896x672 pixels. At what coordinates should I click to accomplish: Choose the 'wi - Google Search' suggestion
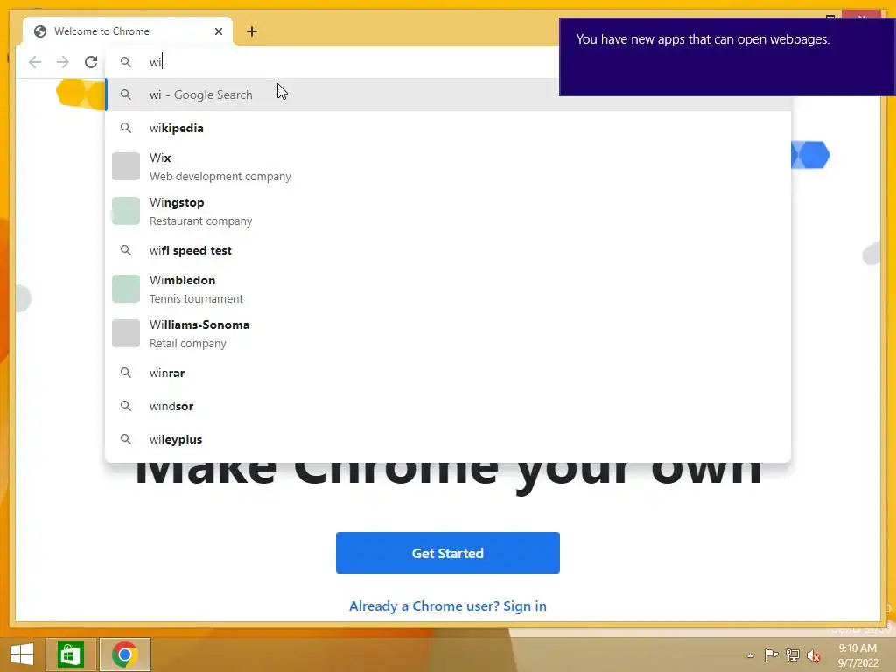[449, 94]
